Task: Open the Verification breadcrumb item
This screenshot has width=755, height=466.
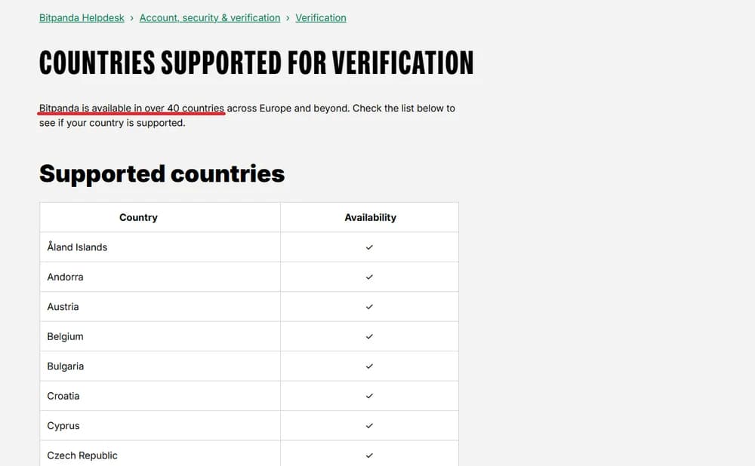Action: pyautogui.click(x=320, y=17)
